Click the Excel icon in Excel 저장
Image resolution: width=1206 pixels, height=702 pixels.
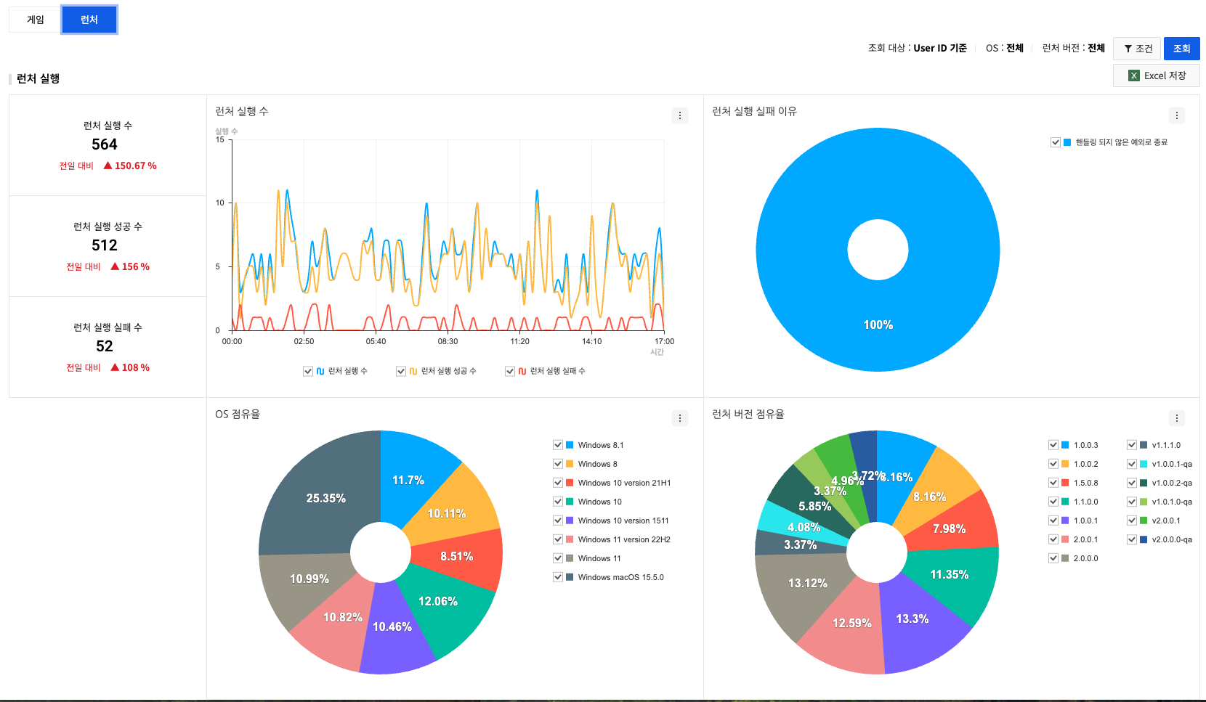point(1133,75)
